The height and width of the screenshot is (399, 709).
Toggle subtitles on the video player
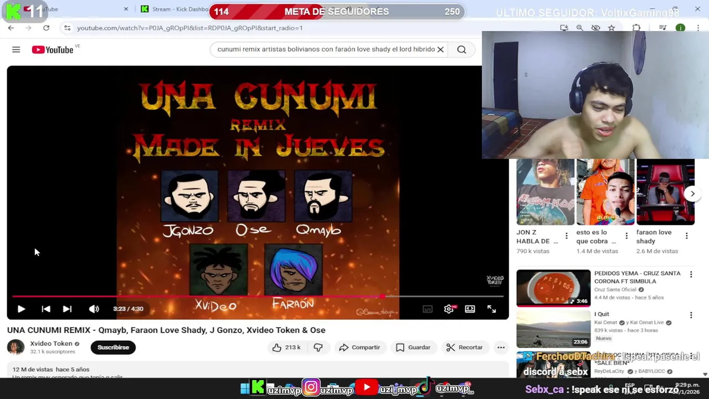[x=428, y=309]
